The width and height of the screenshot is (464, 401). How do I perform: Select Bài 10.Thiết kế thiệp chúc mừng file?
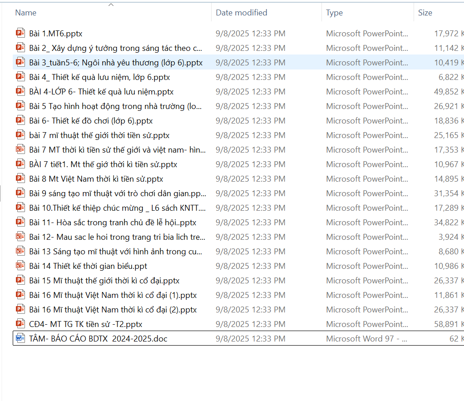[117, 208]
